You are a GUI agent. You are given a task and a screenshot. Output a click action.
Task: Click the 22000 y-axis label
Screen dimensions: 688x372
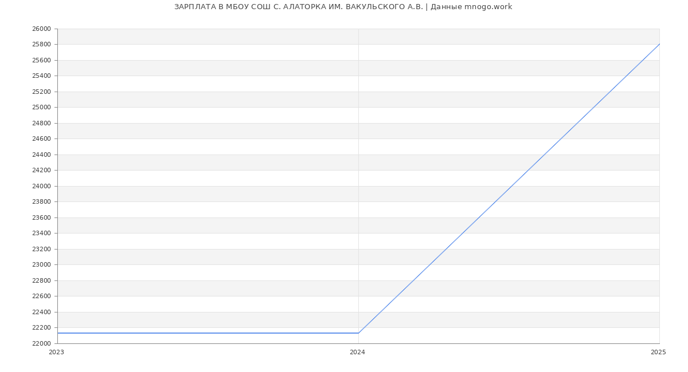coord(41,343)
